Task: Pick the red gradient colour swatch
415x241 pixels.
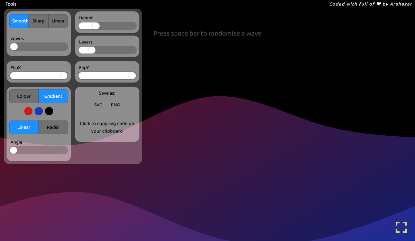Action: [x=28, y=111]
